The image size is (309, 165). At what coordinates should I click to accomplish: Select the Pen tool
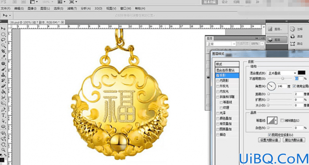(x=4, y=110)
